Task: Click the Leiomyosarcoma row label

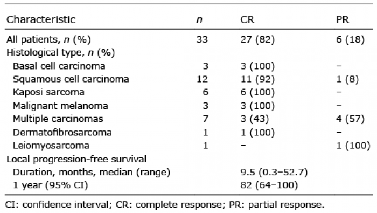Action: [x=51, y=146]
